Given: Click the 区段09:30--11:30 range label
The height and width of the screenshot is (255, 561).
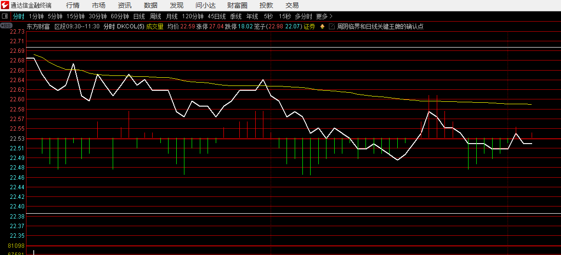Looking at the screenshot, I should click(x=77, y=27).
